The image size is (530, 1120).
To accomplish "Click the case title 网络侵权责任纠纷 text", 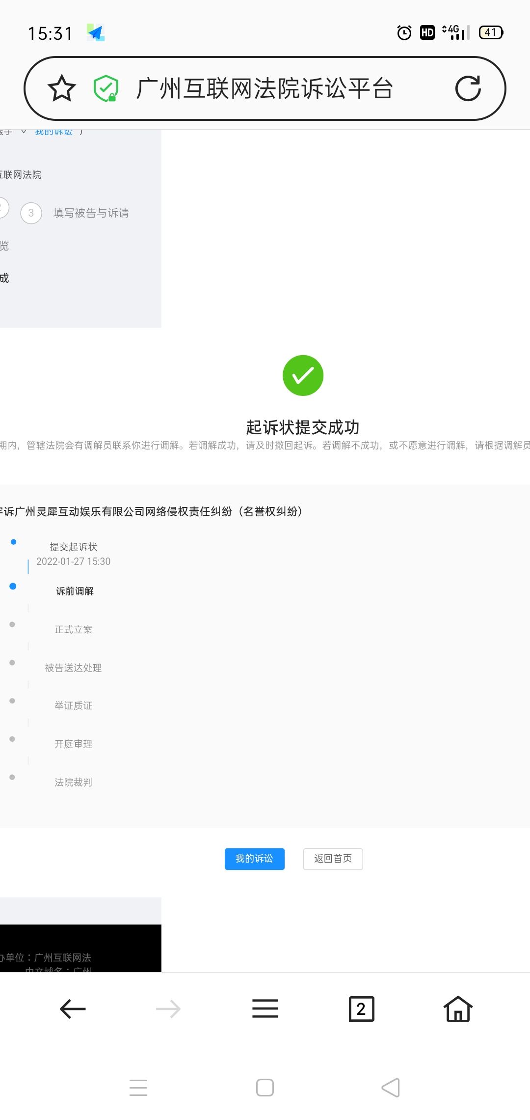I will pyautogui.click(x=188, y=511).
